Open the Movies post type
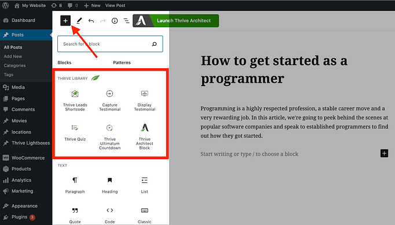 pos(26,120)
